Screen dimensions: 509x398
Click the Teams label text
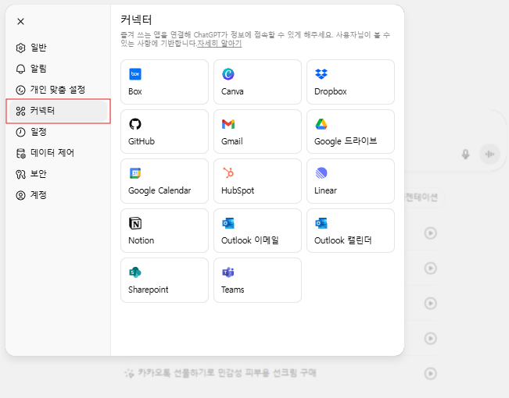[x=233, y=290]
